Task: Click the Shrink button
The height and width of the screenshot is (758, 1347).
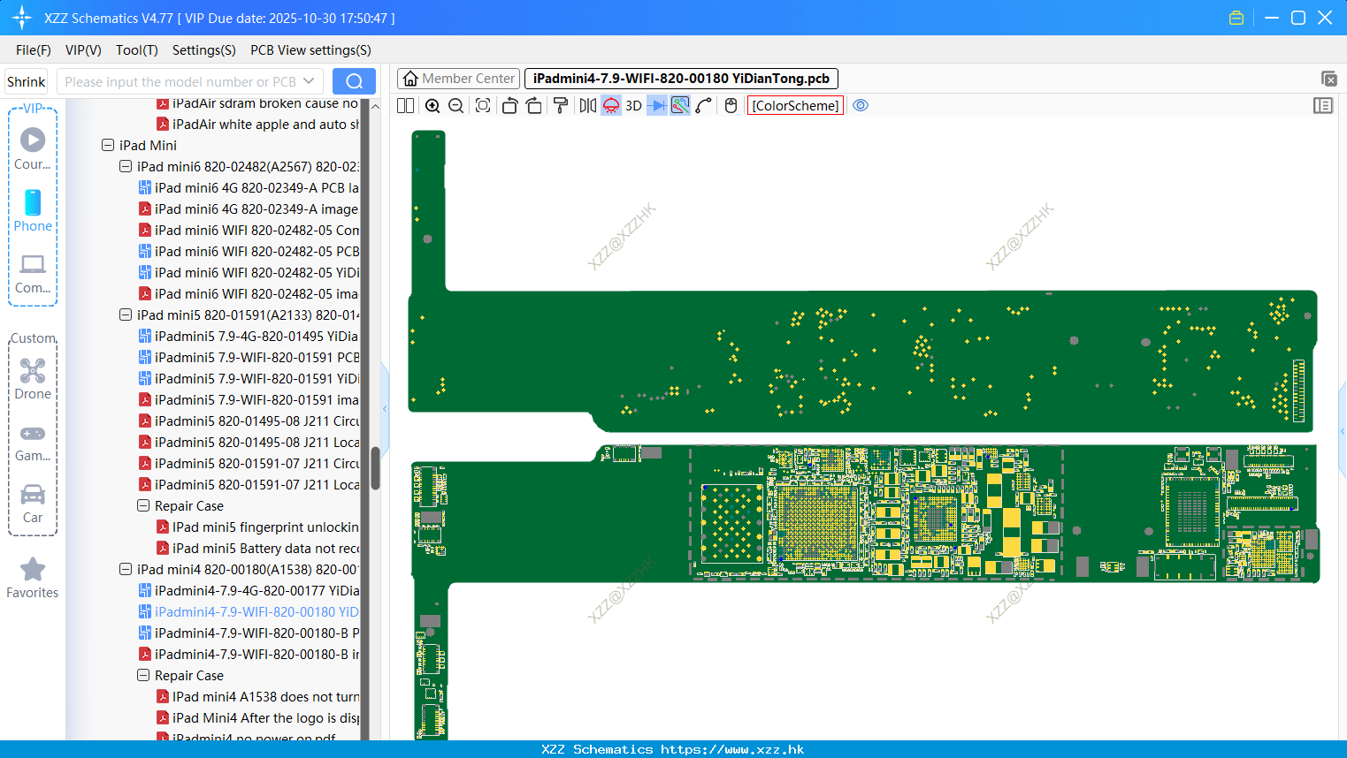Action: point(26,81)
